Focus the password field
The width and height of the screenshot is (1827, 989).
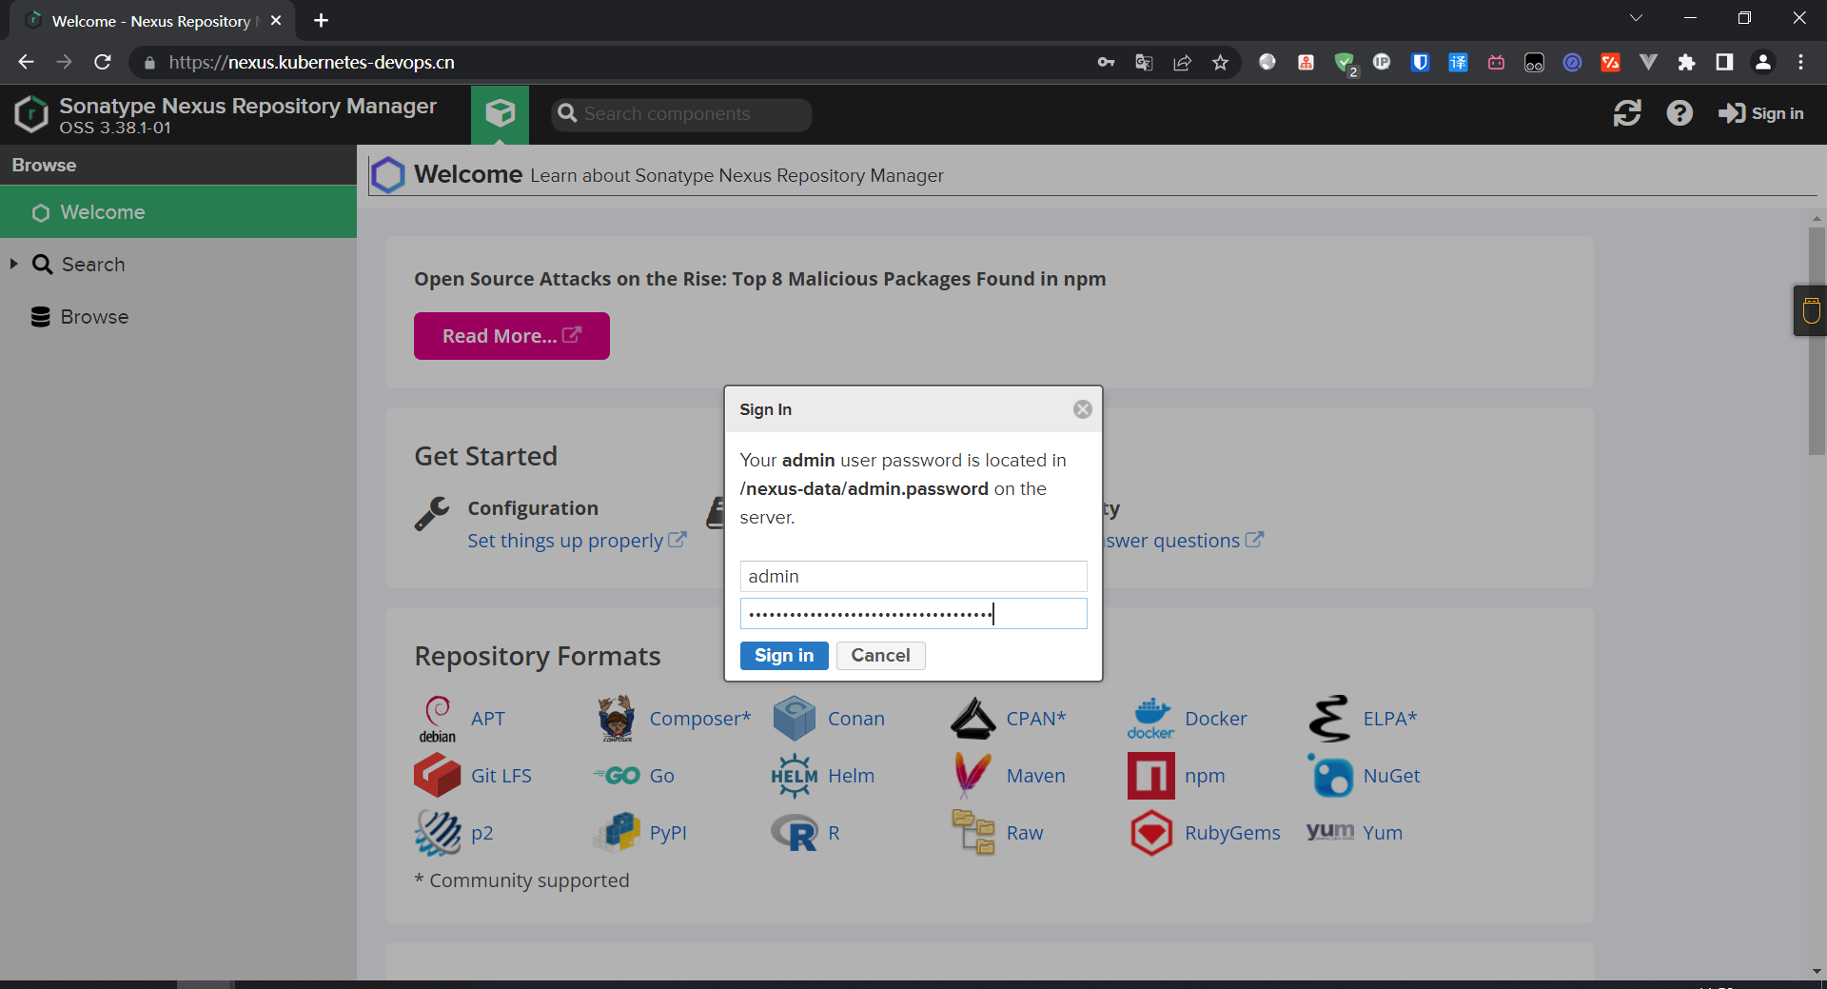pos(913,614)
